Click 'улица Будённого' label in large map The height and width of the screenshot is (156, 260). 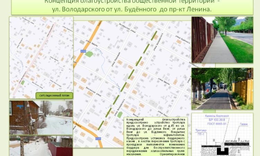pos(183,39)
